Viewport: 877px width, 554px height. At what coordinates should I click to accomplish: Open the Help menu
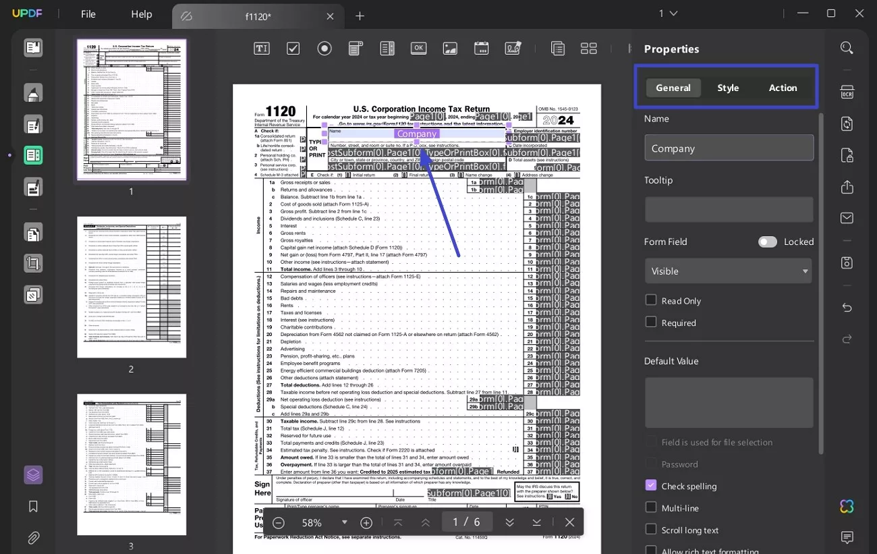142,14
